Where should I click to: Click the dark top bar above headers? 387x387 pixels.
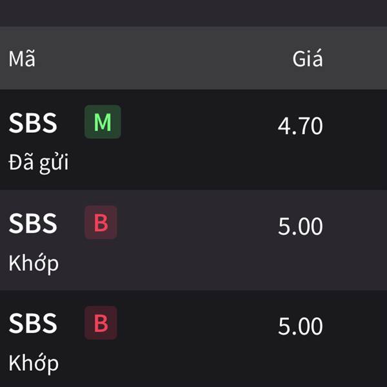pyautogui.click(x=193, y=13)
